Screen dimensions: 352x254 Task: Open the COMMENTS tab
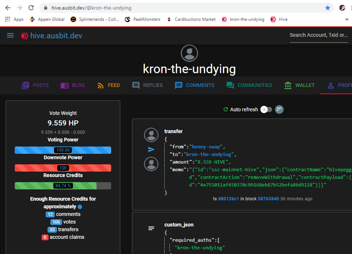pyautogui.click(x=195, y=85)
